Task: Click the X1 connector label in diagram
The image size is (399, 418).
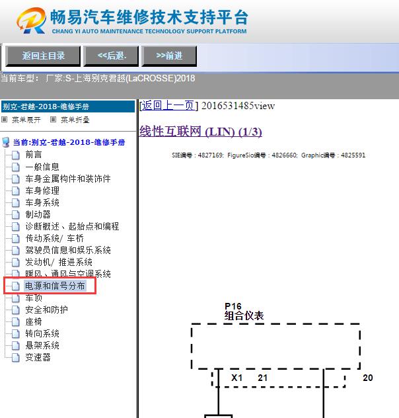Action: point(236,378)
